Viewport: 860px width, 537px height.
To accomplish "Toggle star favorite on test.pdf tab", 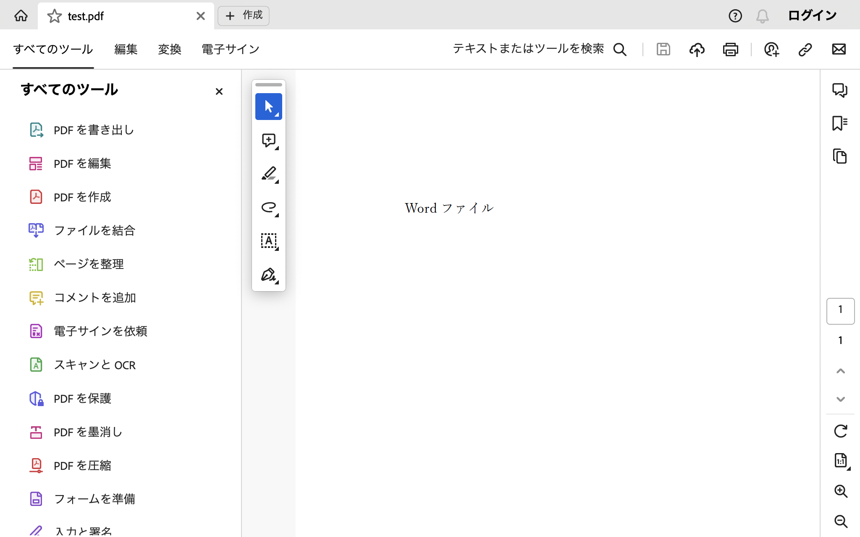I will (55, 16).
